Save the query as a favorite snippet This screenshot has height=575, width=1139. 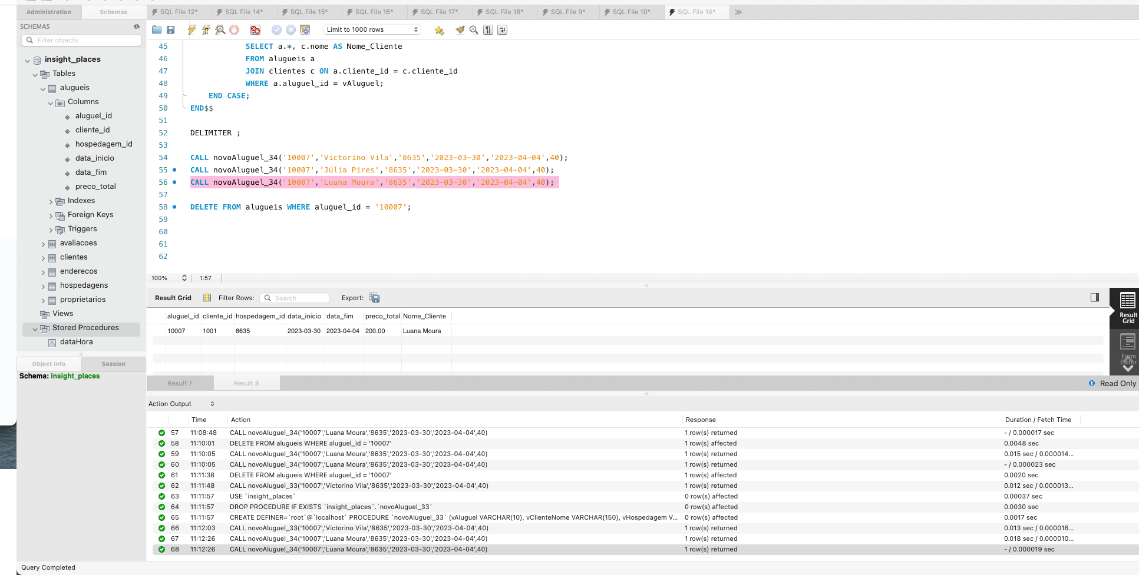tap(439, 30)
